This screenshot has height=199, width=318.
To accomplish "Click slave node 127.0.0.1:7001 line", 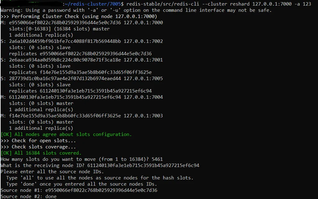I will tap(82, 60).
